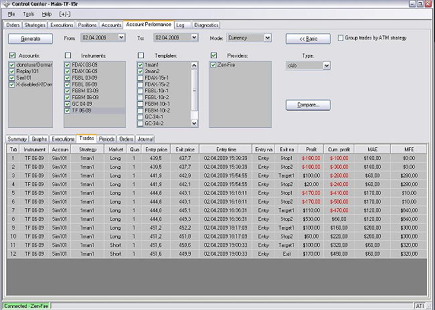Click the ATI indicator in status bar
Viewport: 435px width, 310px height.
tap(420, 306)
